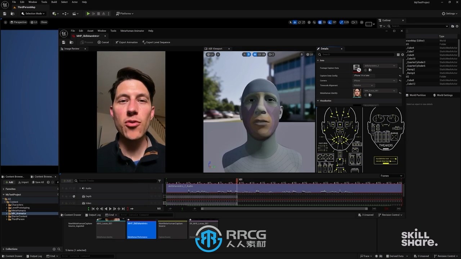461x259 pixels.
Task: Play the sequence forward
Action: tap(110, 209)
